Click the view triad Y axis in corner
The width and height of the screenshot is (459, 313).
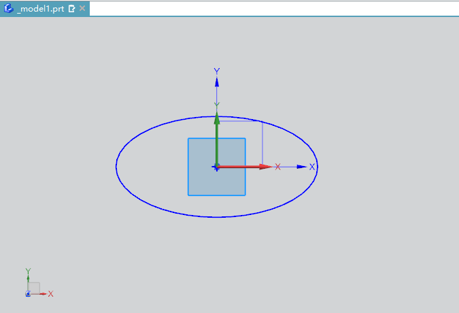tap(28, 280)
